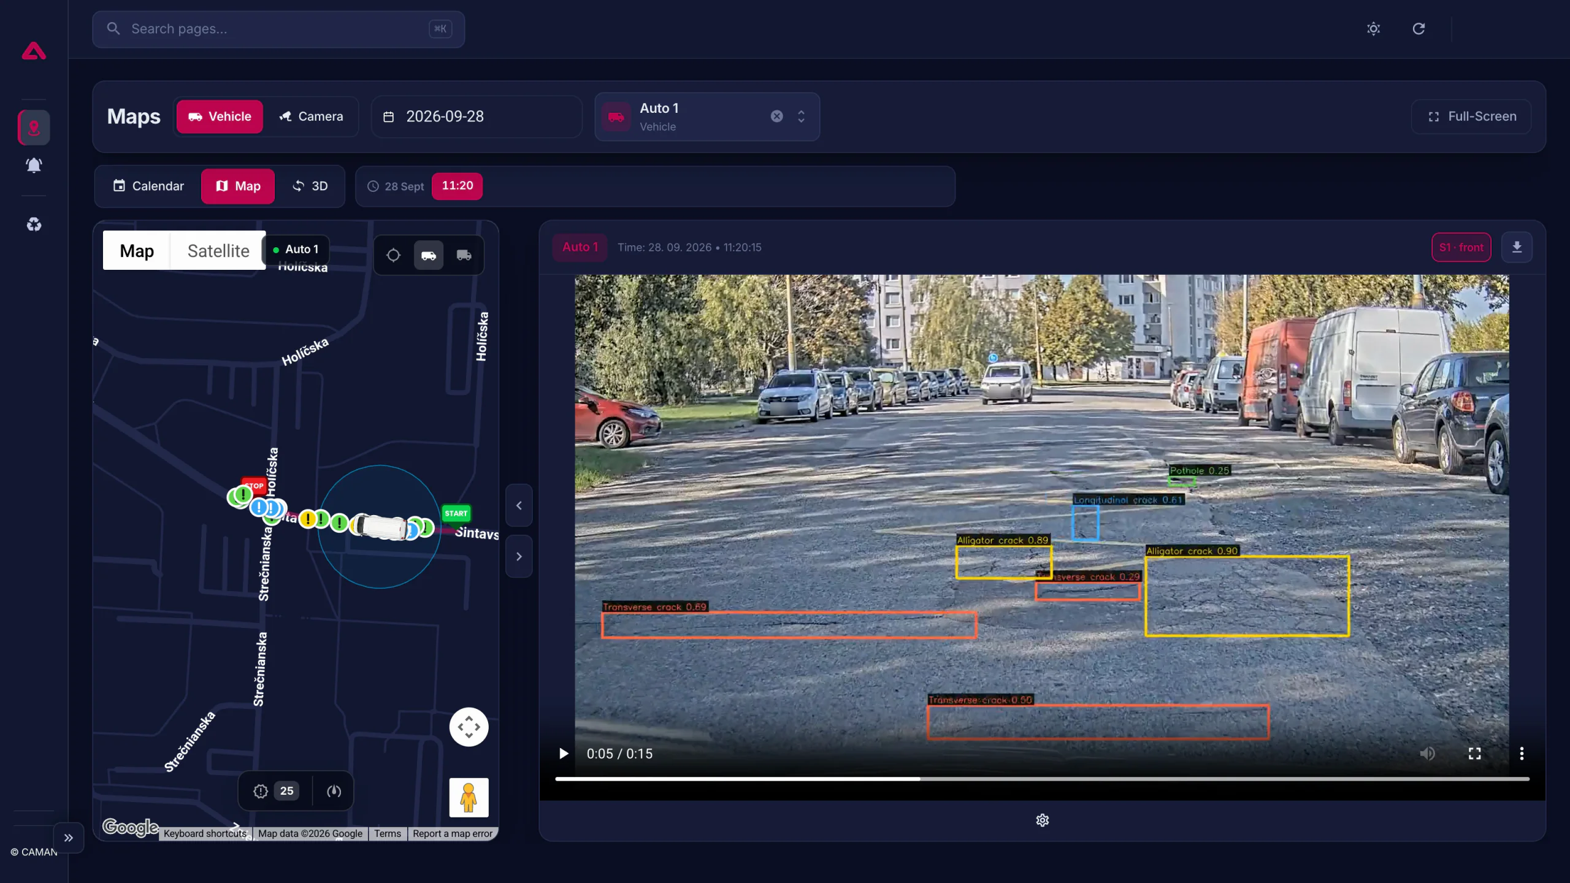
Task: Click the Full-Screen button
Action: tap(1471, 117)
